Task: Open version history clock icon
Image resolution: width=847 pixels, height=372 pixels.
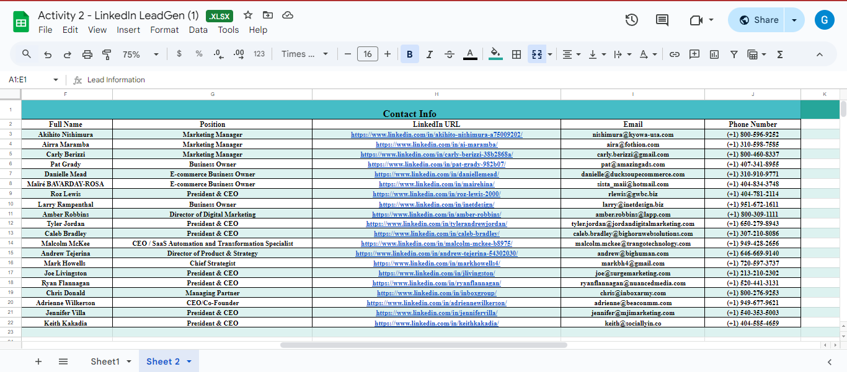Action: coord(631,20)
